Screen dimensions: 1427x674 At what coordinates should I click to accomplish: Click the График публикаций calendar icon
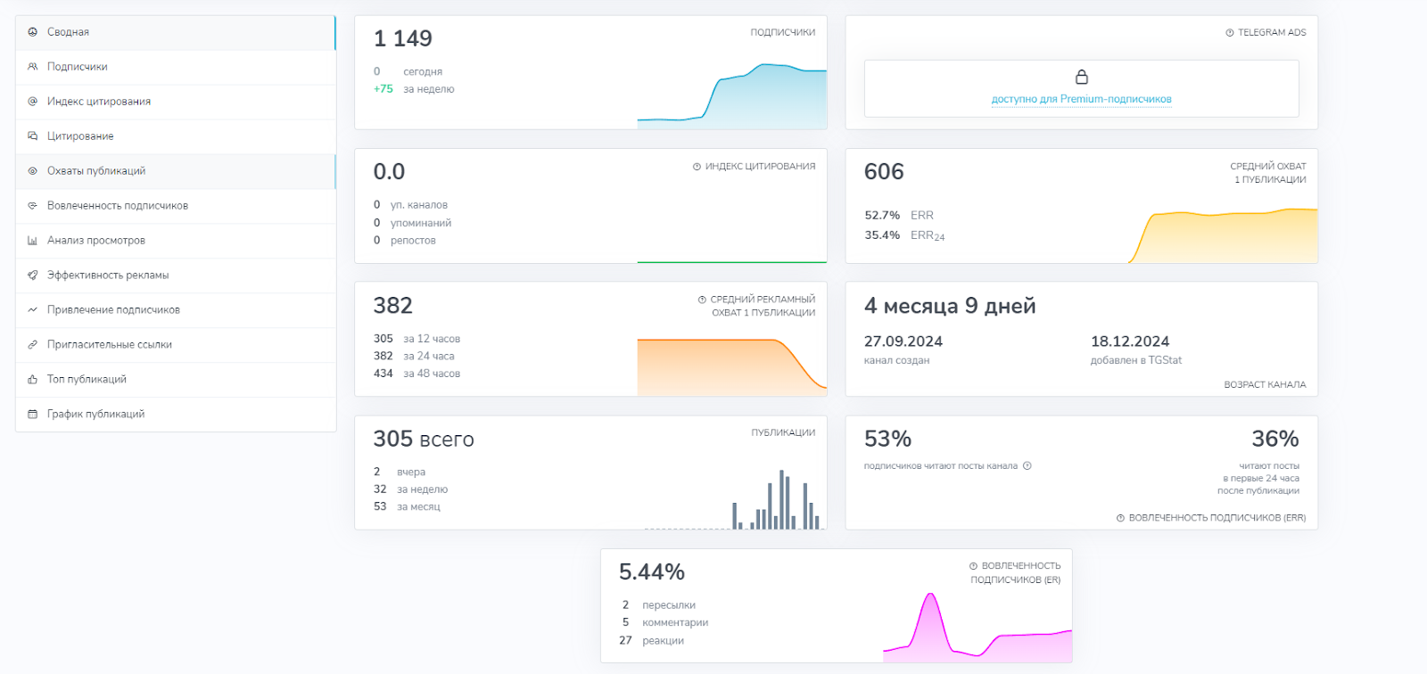tap(33, 415)
